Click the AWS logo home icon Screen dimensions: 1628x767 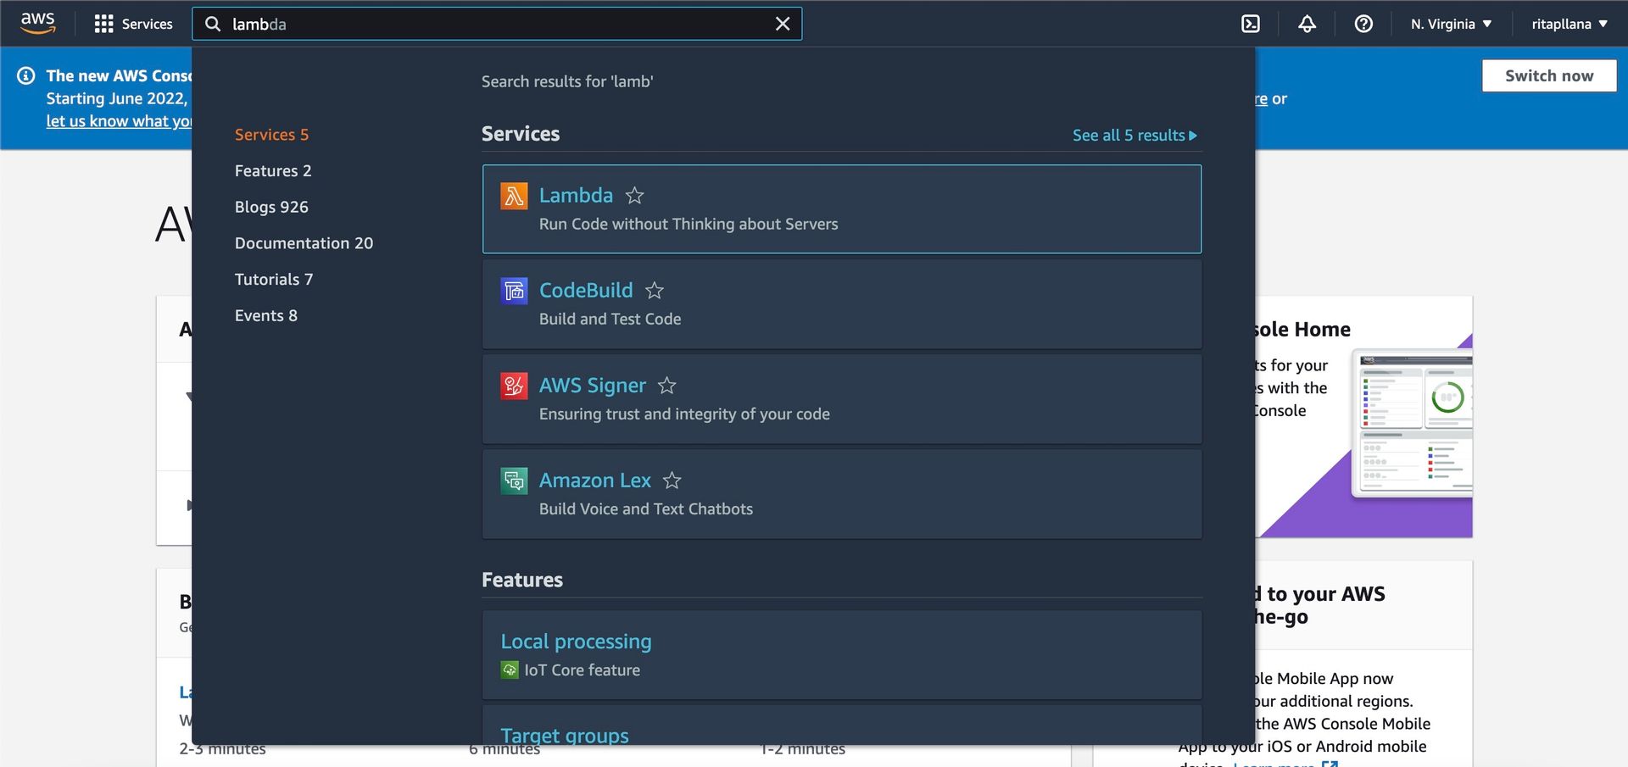(x=38, y=23)
